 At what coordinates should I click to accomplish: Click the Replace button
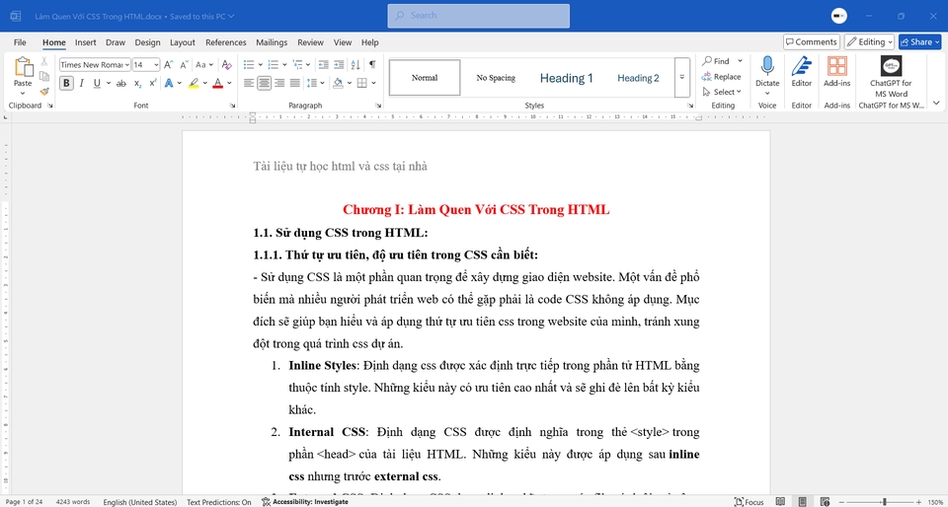721,77
